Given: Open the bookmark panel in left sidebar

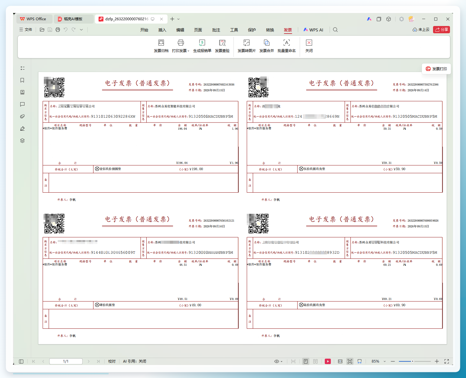Looking at the screenshot, I should (x=22, y=80).
